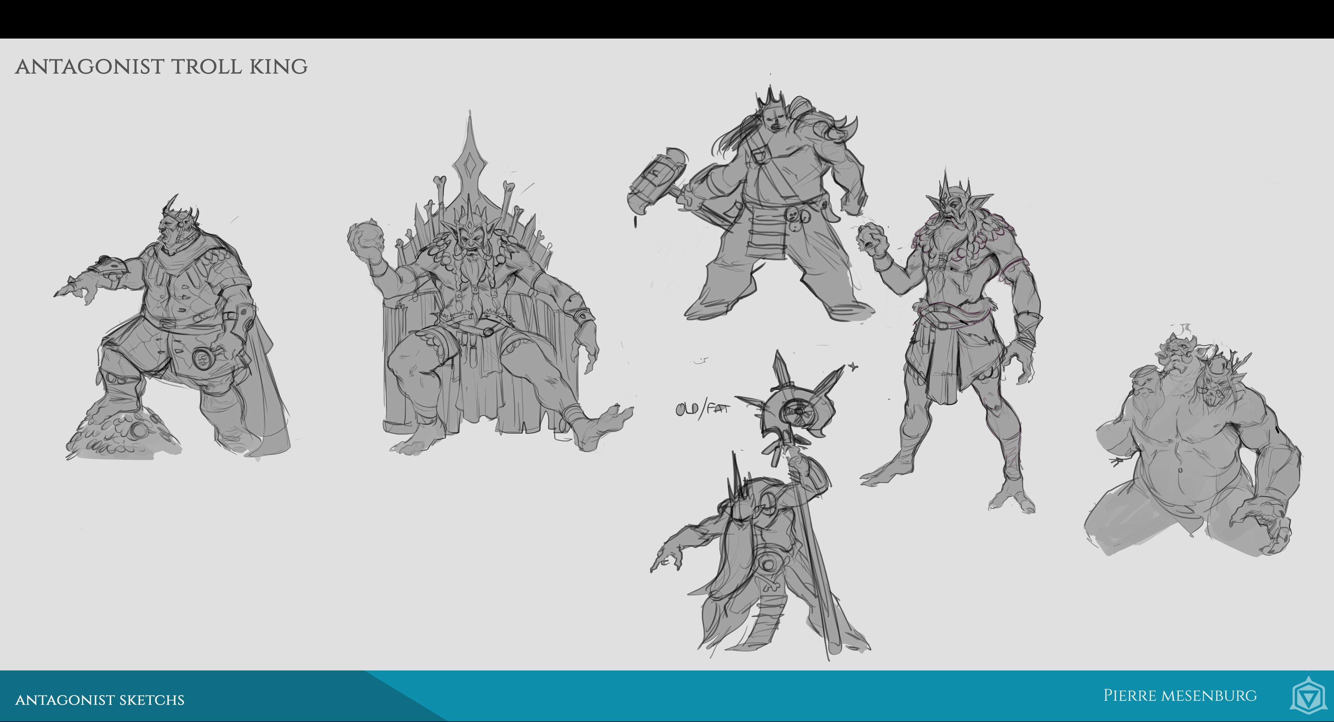Click the Antagonist Troll King title
Screen dimensions: 1334x722
point(162,67)
